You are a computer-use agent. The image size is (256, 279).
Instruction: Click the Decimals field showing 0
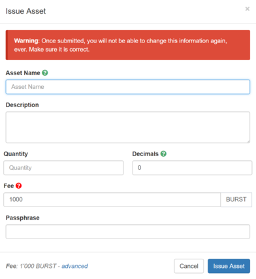[192, 168]
